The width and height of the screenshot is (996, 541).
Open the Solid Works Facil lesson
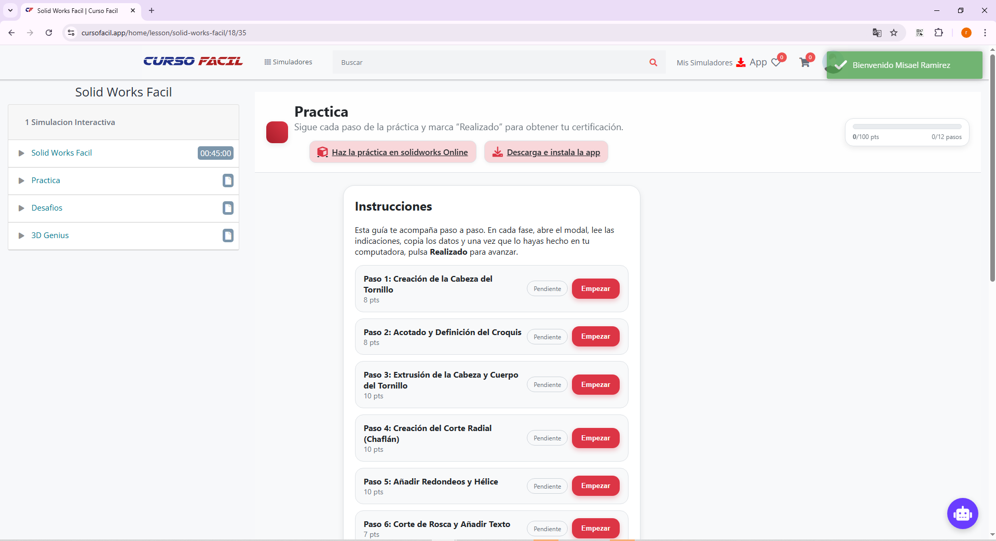pos(61,153)
